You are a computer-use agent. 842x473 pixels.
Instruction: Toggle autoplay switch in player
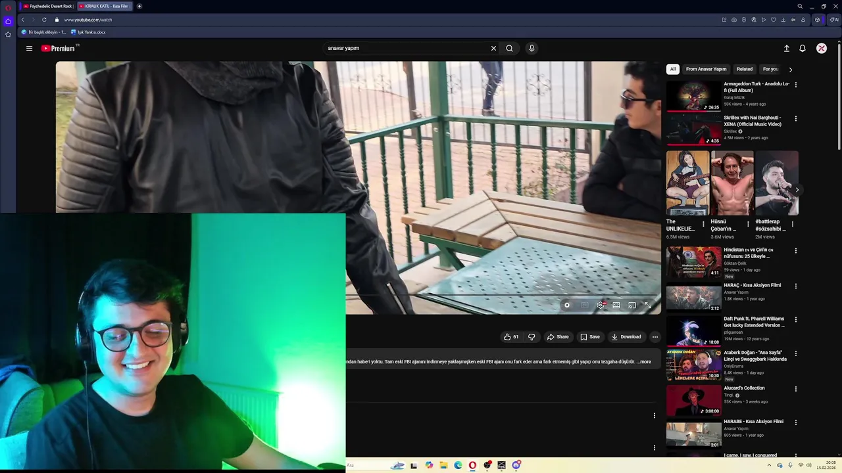(x=567, y=305)
